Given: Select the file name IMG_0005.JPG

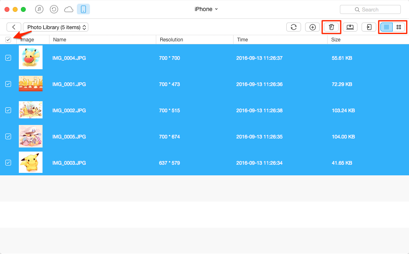Looking at the screenshot, I should [69, 137].
